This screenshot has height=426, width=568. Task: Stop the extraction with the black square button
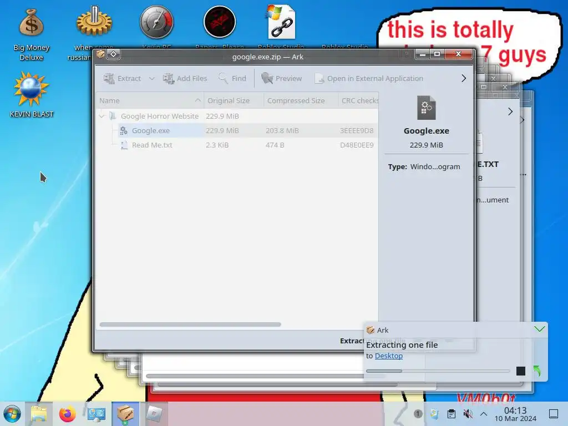point(520,371)
